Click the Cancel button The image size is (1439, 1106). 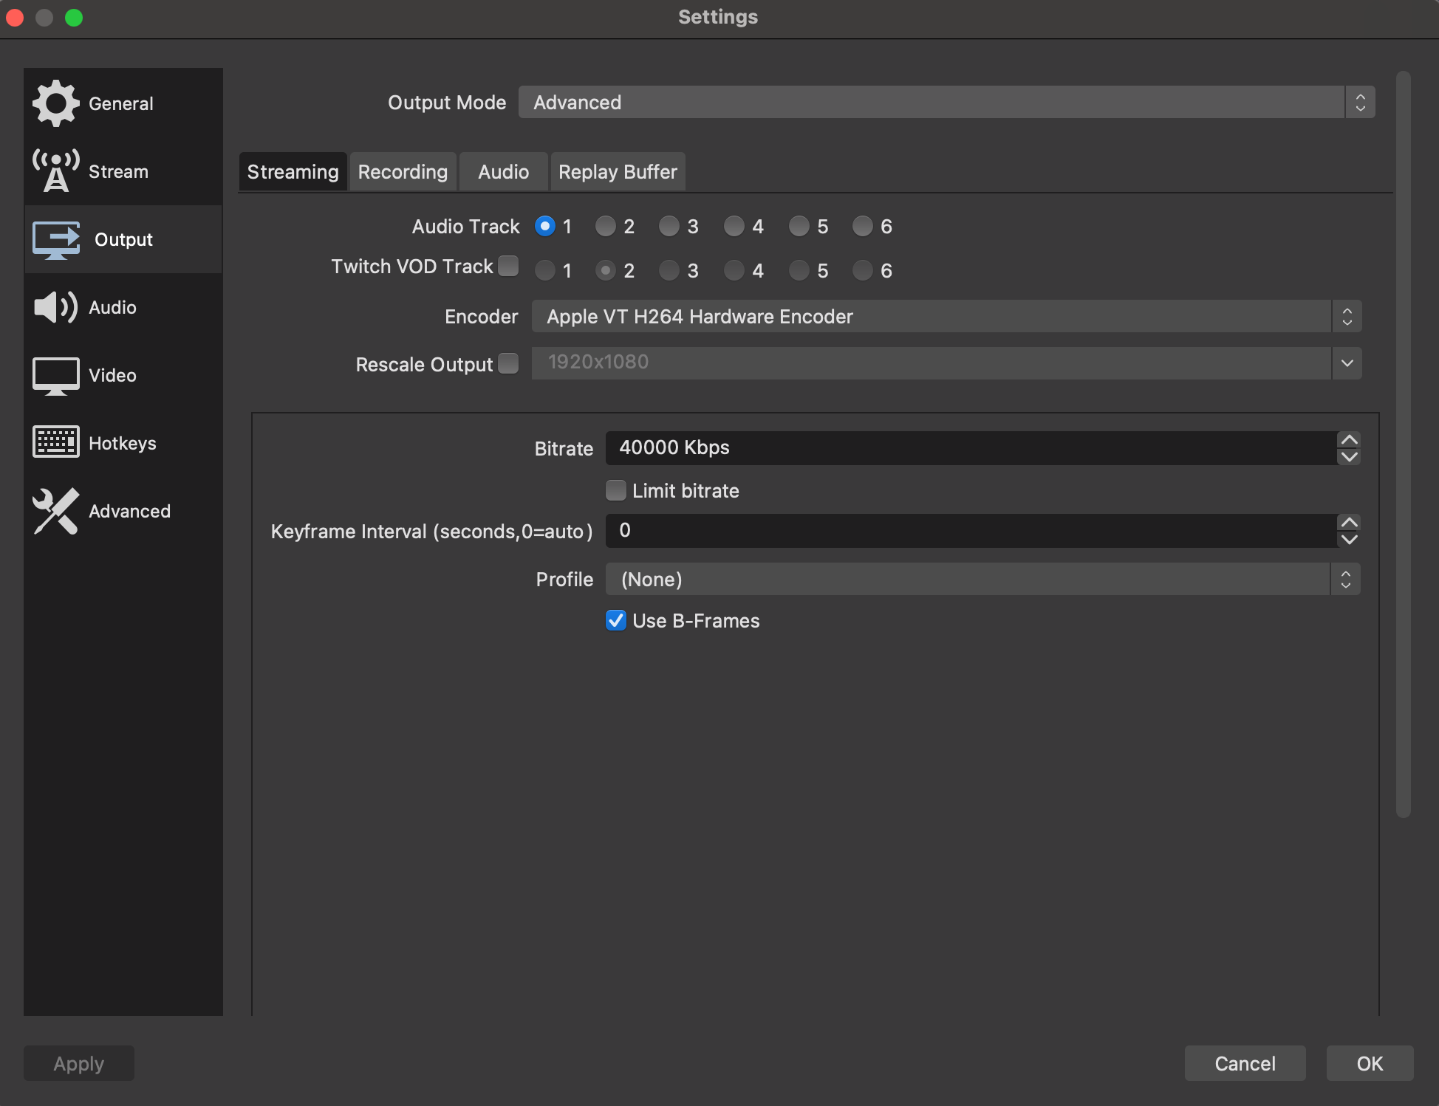click(x=1245, y=1063)
